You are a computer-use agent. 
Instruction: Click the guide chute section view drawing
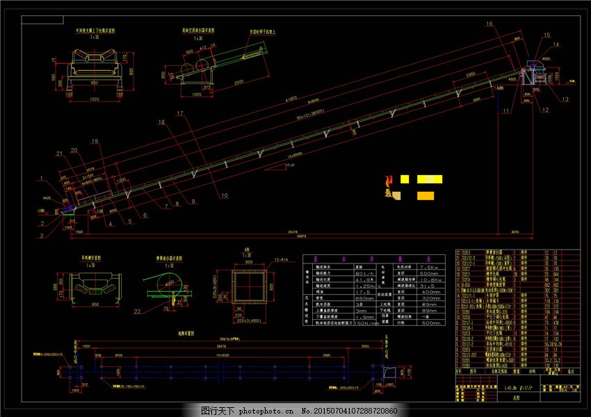point(96,286)
